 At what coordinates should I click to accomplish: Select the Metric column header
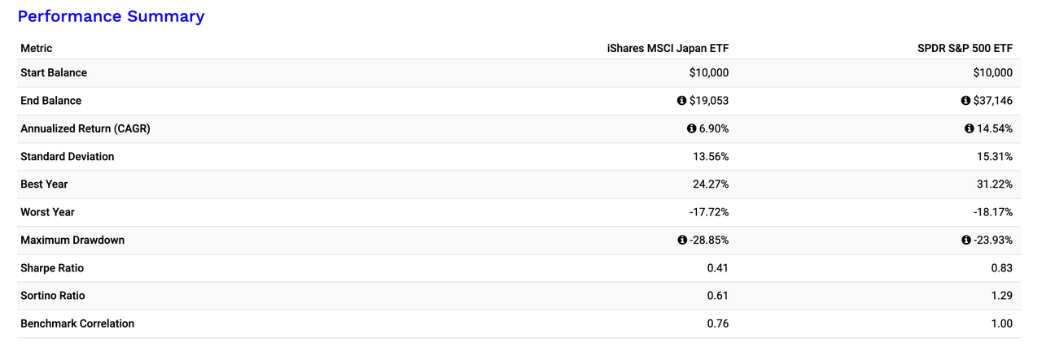point(36,49)
